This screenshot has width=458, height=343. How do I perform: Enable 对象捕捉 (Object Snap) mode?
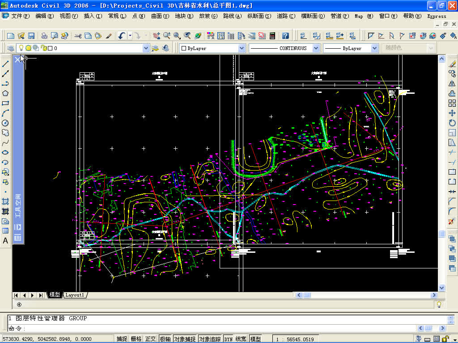tap(185, 338)
